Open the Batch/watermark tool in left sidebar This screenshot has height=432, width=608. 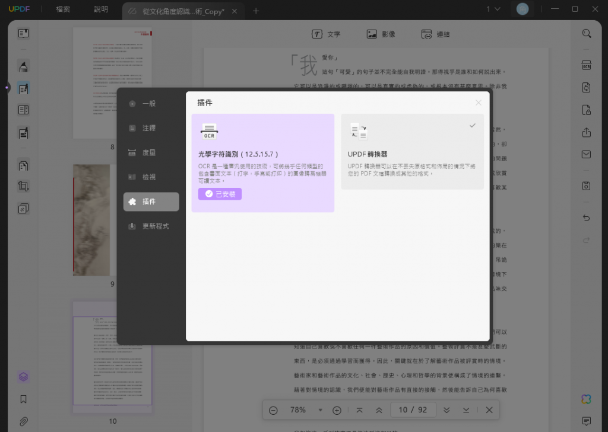pyautogui.click(x=23, y=209)
